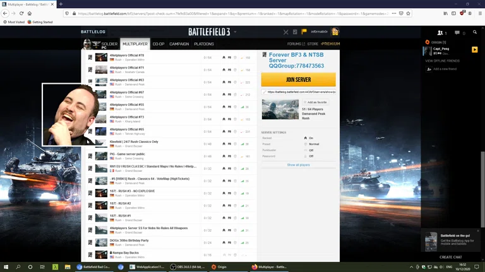Open the 'Forever BF3 & NTSB Server' title link
This screenshot has width=485, height=272.
tap(296, 60)
